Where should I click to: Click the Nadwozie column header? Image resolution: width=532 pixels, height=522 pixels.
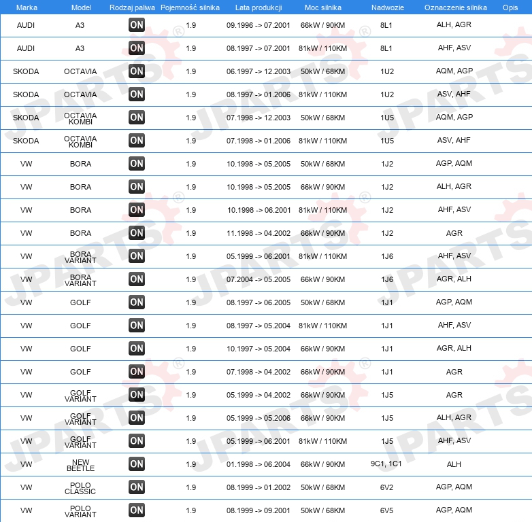(388, 7)
